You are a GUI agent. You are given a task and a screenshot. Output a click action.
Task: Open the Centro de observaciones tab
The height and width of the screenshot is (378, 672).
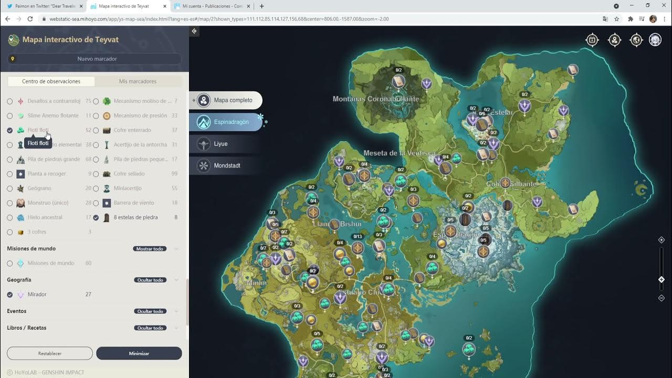coord(51,81)
